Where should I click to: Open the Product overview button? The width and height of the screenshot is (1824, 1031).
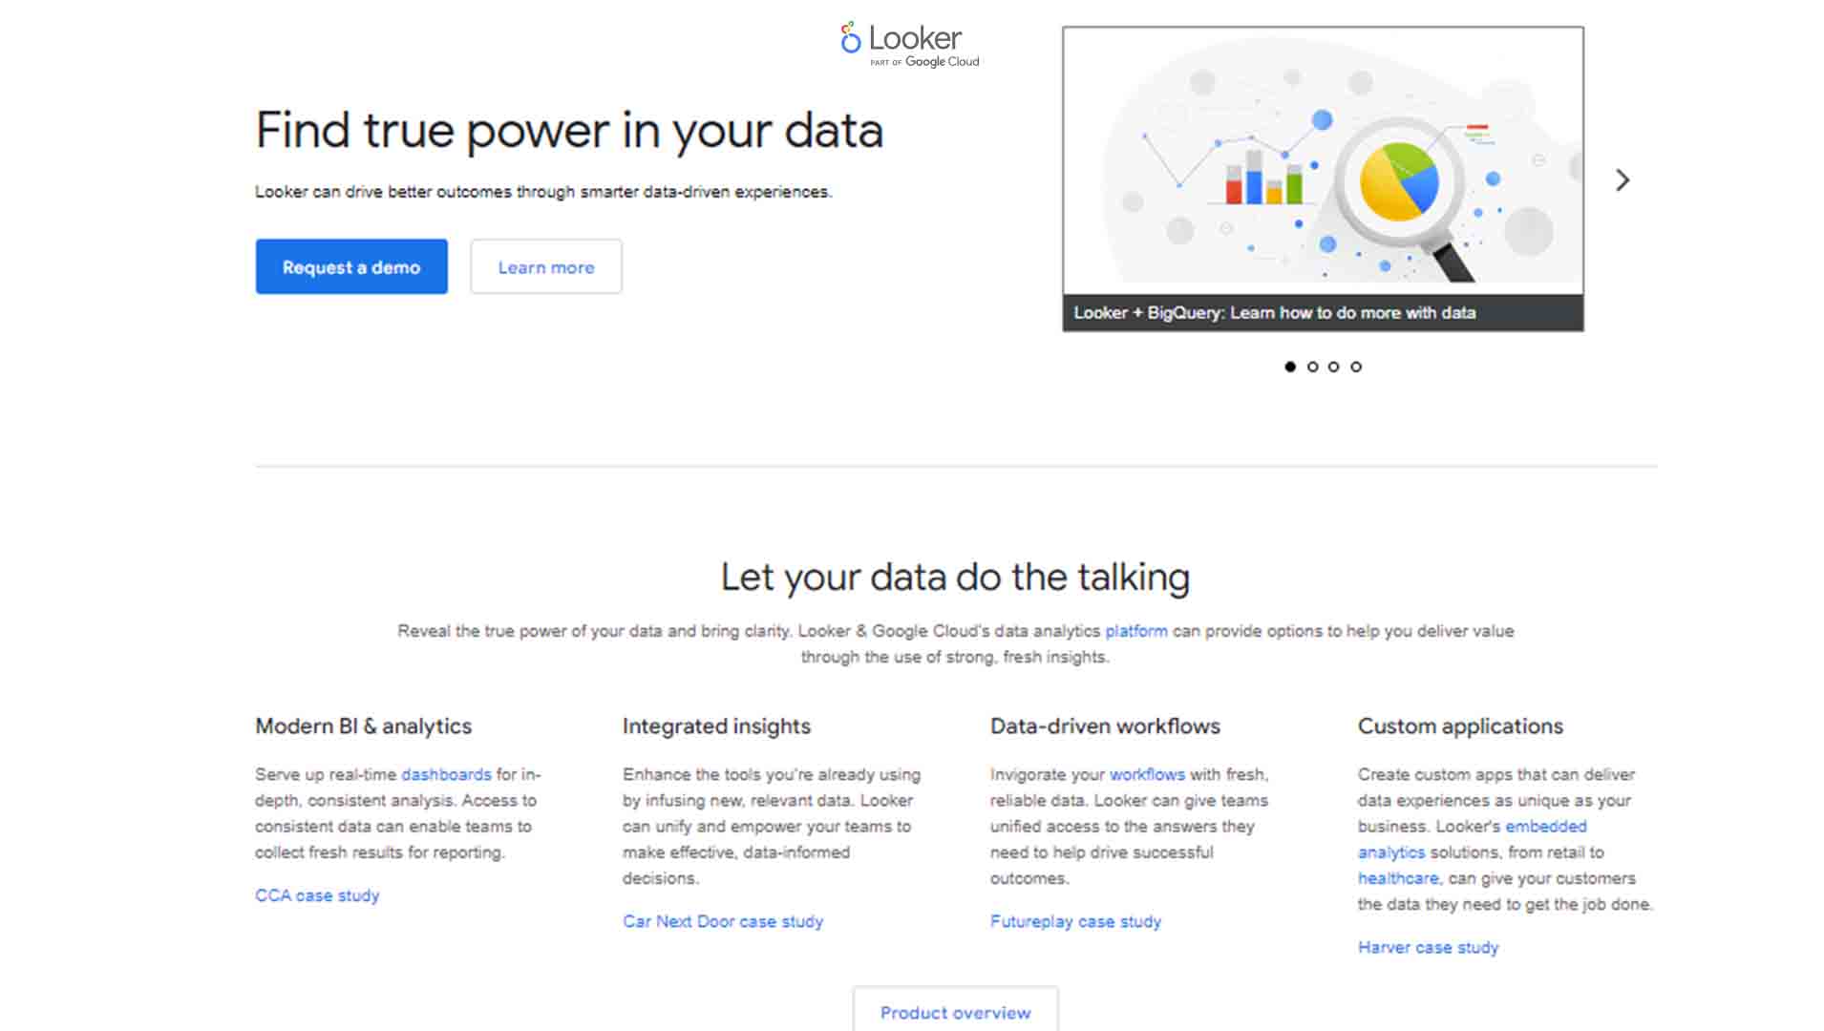click(955, 1012)
